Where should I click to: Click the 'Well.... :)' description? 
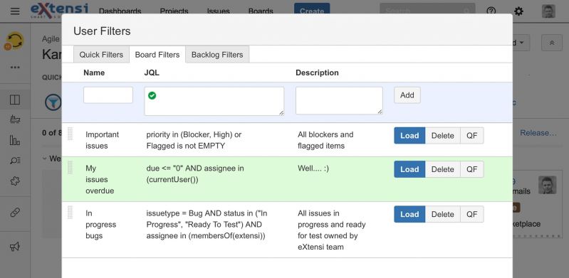point(313,169)
